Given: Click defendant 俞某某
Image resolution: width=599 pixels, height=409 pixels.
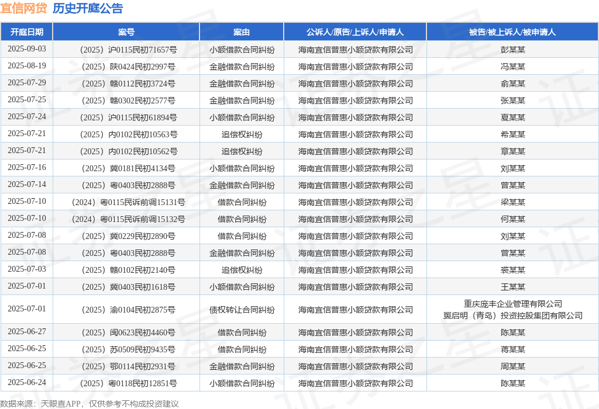Looking at the screenshot, I should pyautogui.click(x=512, y=84).
